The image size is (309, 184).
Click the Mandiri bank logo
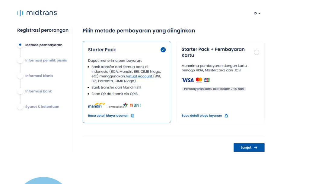click(96, 105)
